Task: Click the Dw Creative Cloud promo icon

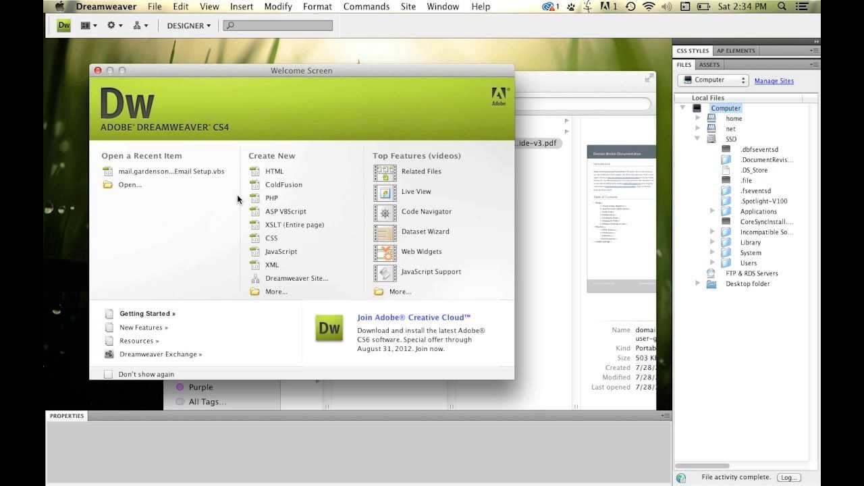Action: click(329, 329)
